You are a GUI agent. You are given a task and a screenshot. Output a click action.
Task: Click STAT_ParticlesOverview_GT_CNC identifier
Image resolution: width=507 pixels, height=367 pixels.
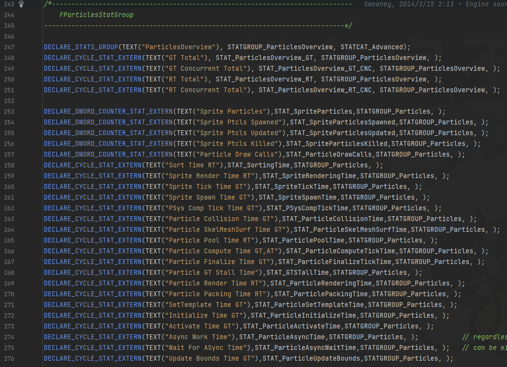315,68
